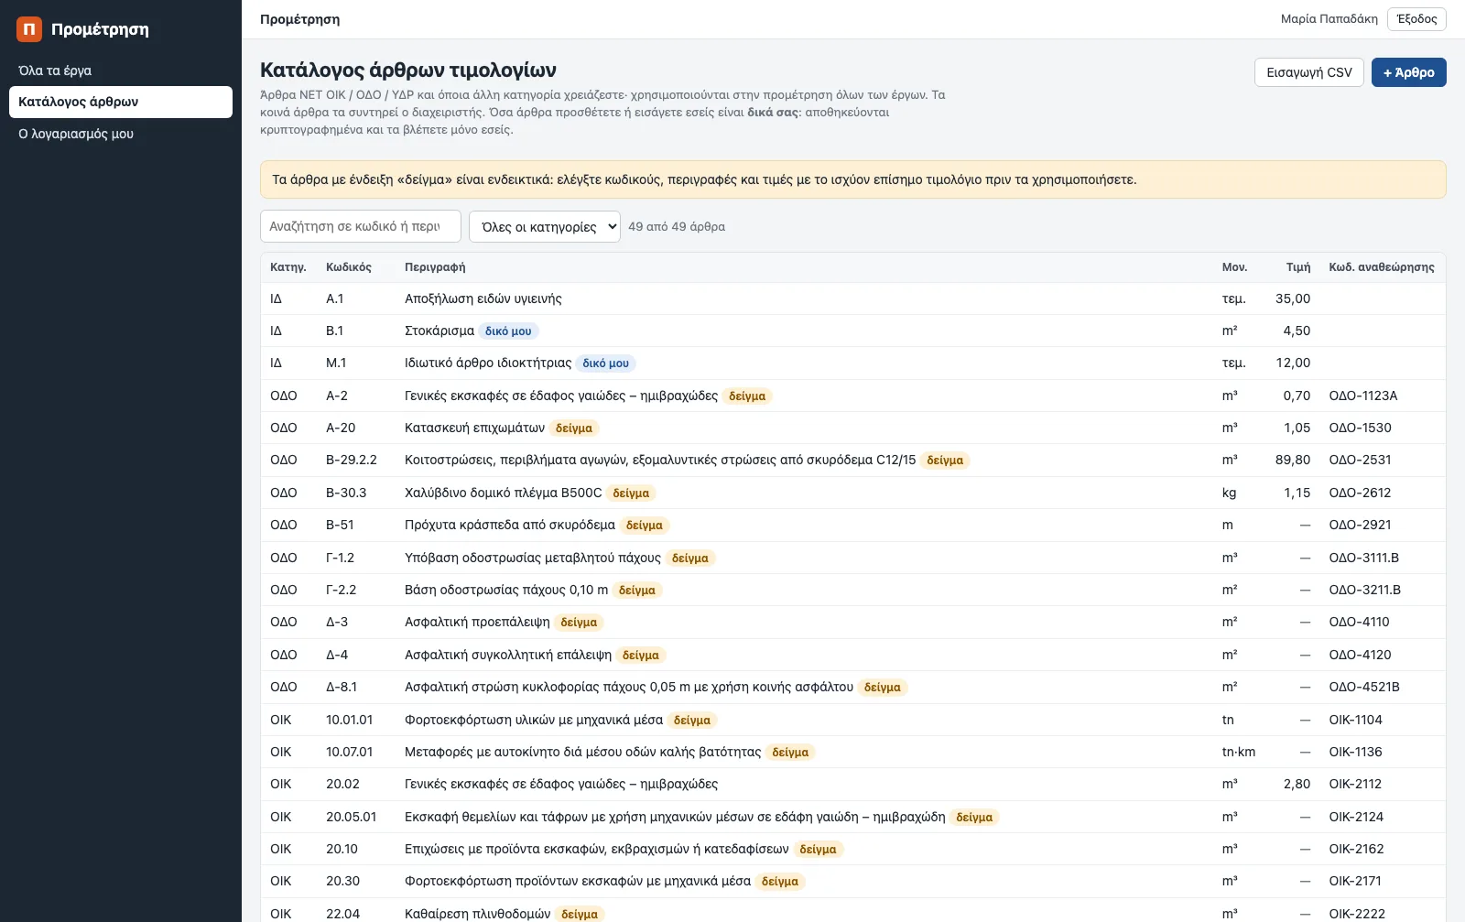Click the Έξοδος logout button
Image resolution: width=1465 pixels, height=922 pixels.
1416,19
